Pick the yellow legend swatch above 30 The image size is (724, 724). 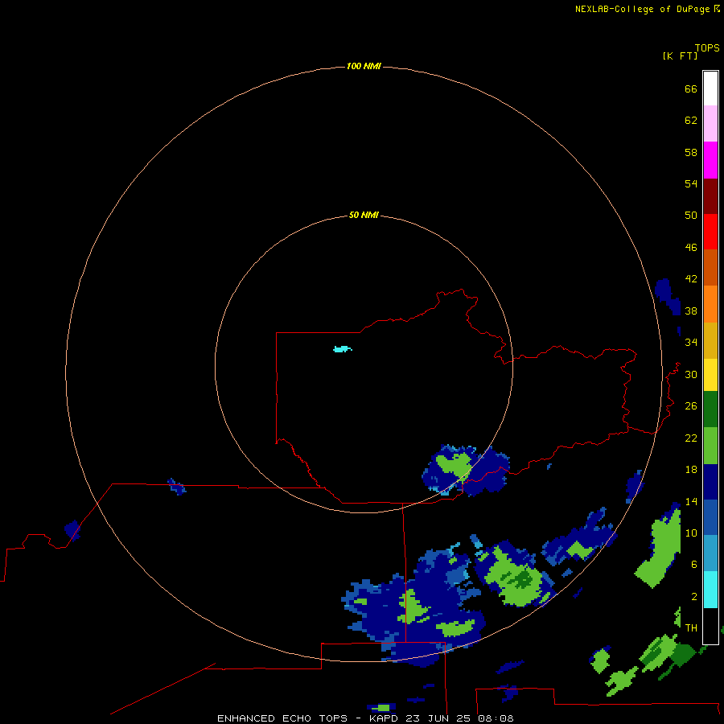[710, 375]
